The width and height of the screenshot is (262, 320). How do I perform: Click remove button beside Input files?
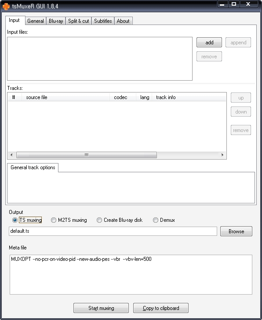209,57
